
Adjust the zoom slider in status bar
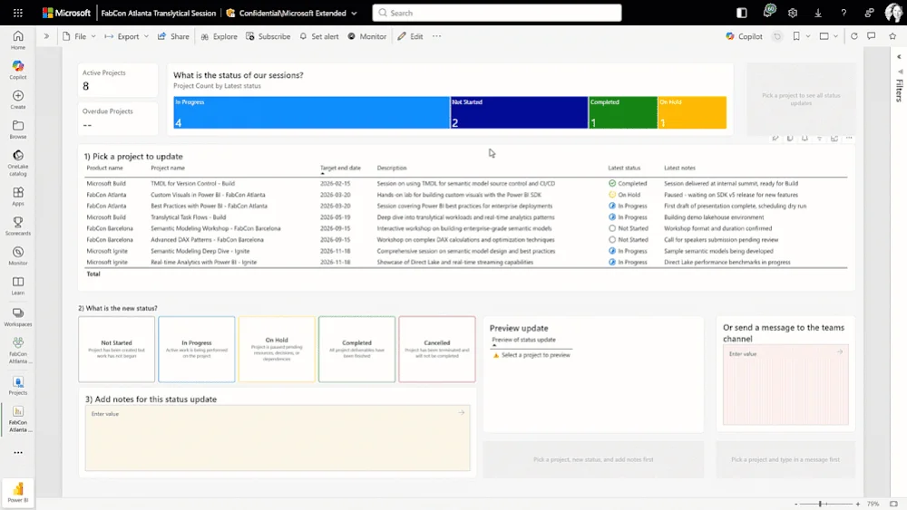(x=820, y=505)
